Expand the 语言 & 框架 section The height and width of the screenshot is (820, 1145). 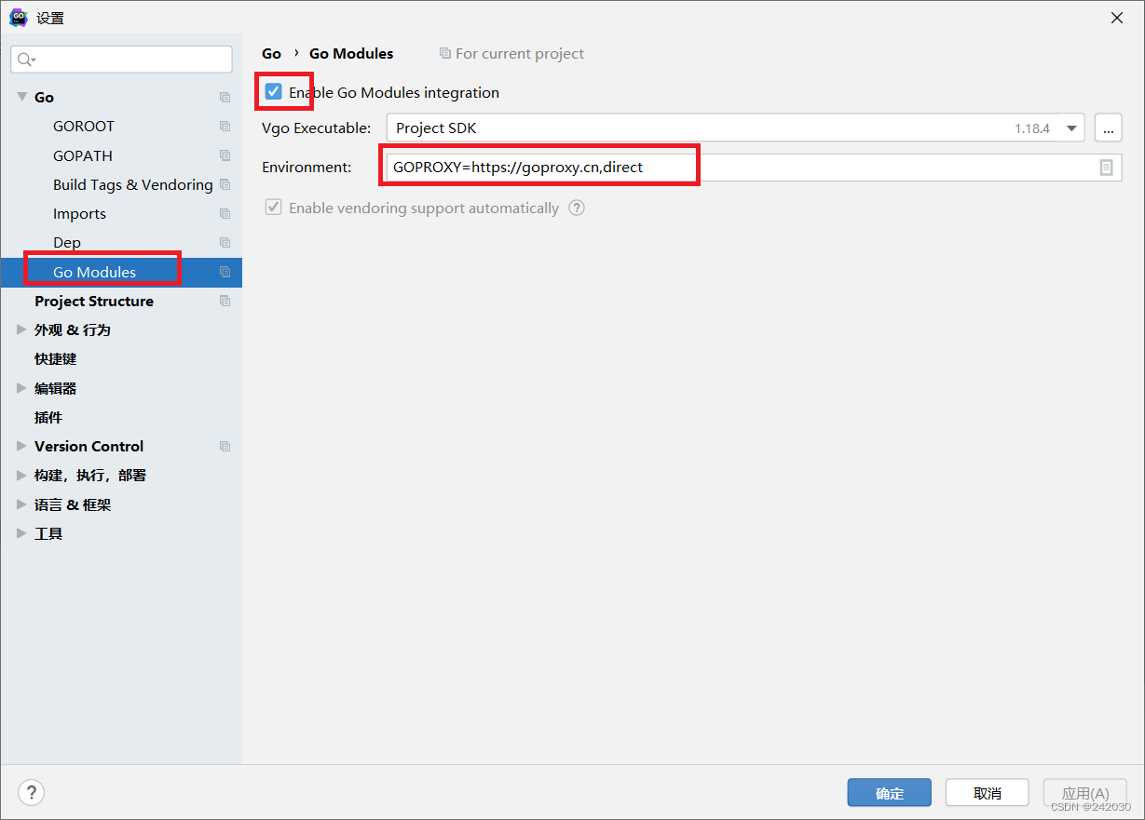tap(22, 504)
